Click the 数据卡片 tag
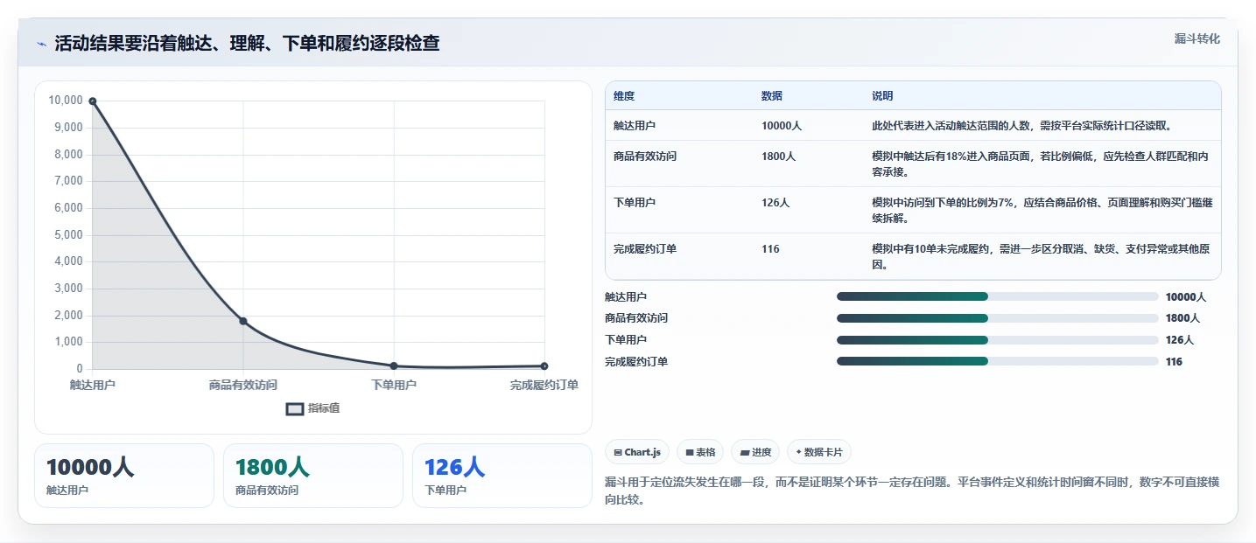The height and width of the screenshot is (543, 1256). [819, 452]
